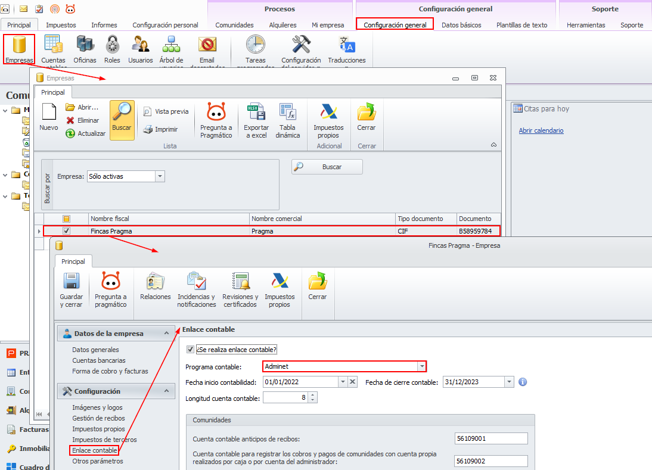Select Configuración general tab
The width and height of the screenshot is (652, 470).
click(395, 25)
